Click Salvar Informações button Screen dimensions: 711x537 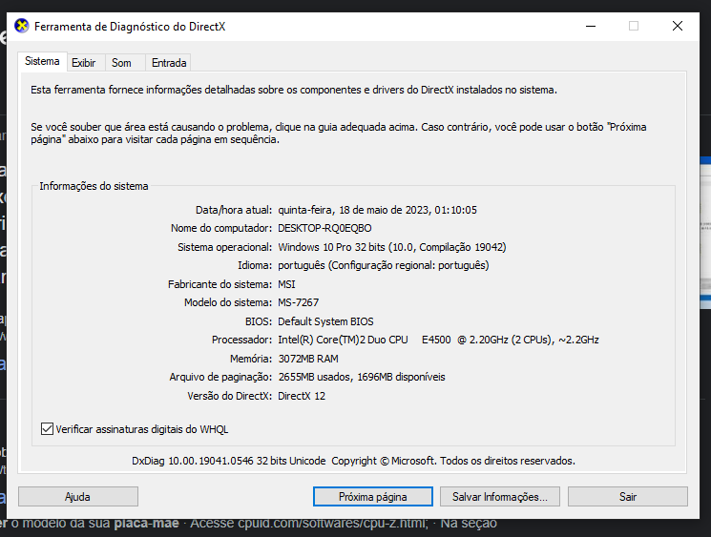pyautogui.click(x=500, y=497)
